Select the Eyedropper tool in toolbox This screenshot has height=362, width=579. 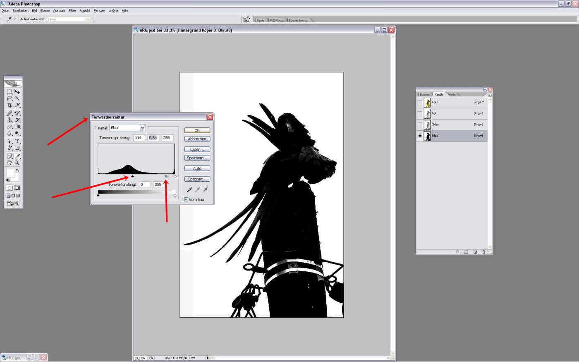[x=17, y=156]
